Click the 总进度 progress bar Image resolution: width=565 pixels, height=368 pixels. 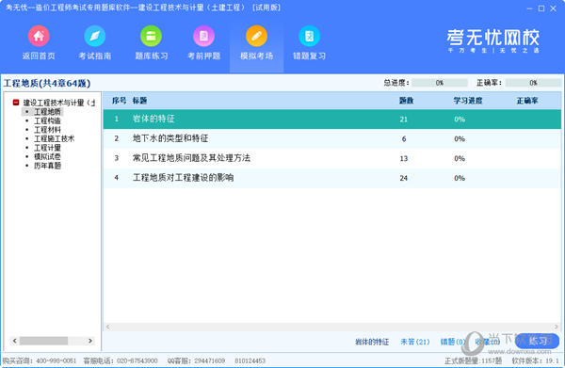[x=440, y=83]
